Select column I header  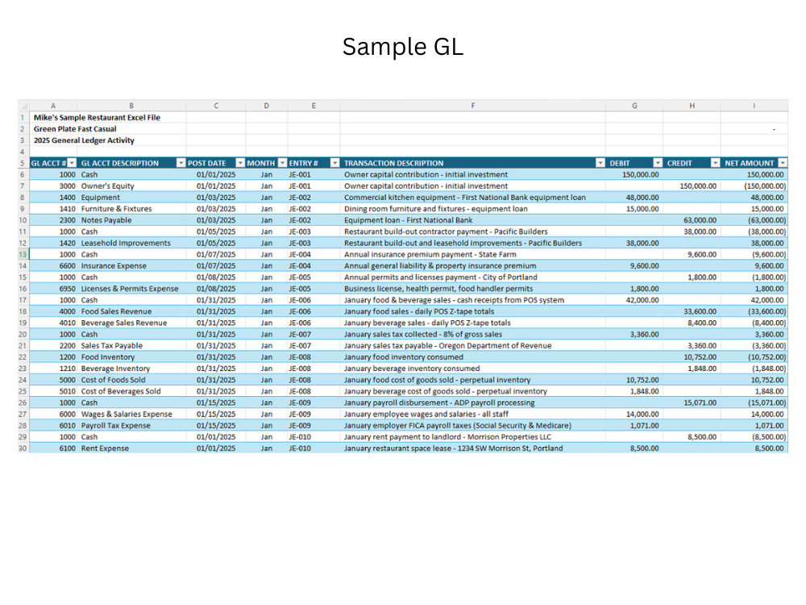754,106
